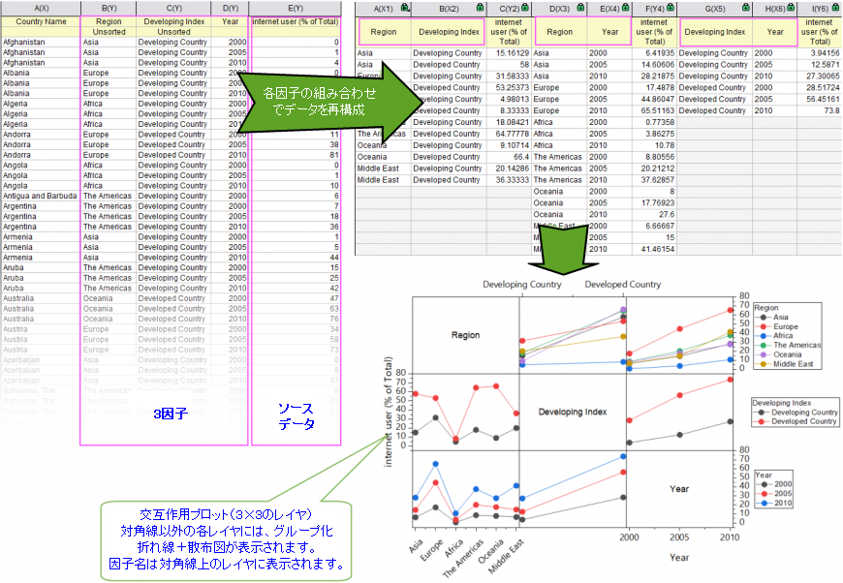843x583 pixels.
Task: Click lock icon on column F(Y4) header
Action: 670,8
